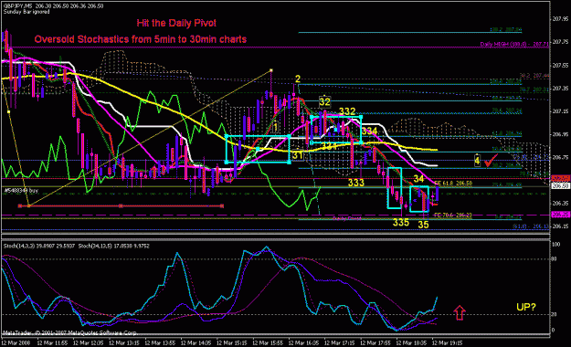The height and width of the screenshot is (347, 571).
Task: Click the 'FE 70.6 206.23' Fibonacci label
Action: [x=453, y=216]
